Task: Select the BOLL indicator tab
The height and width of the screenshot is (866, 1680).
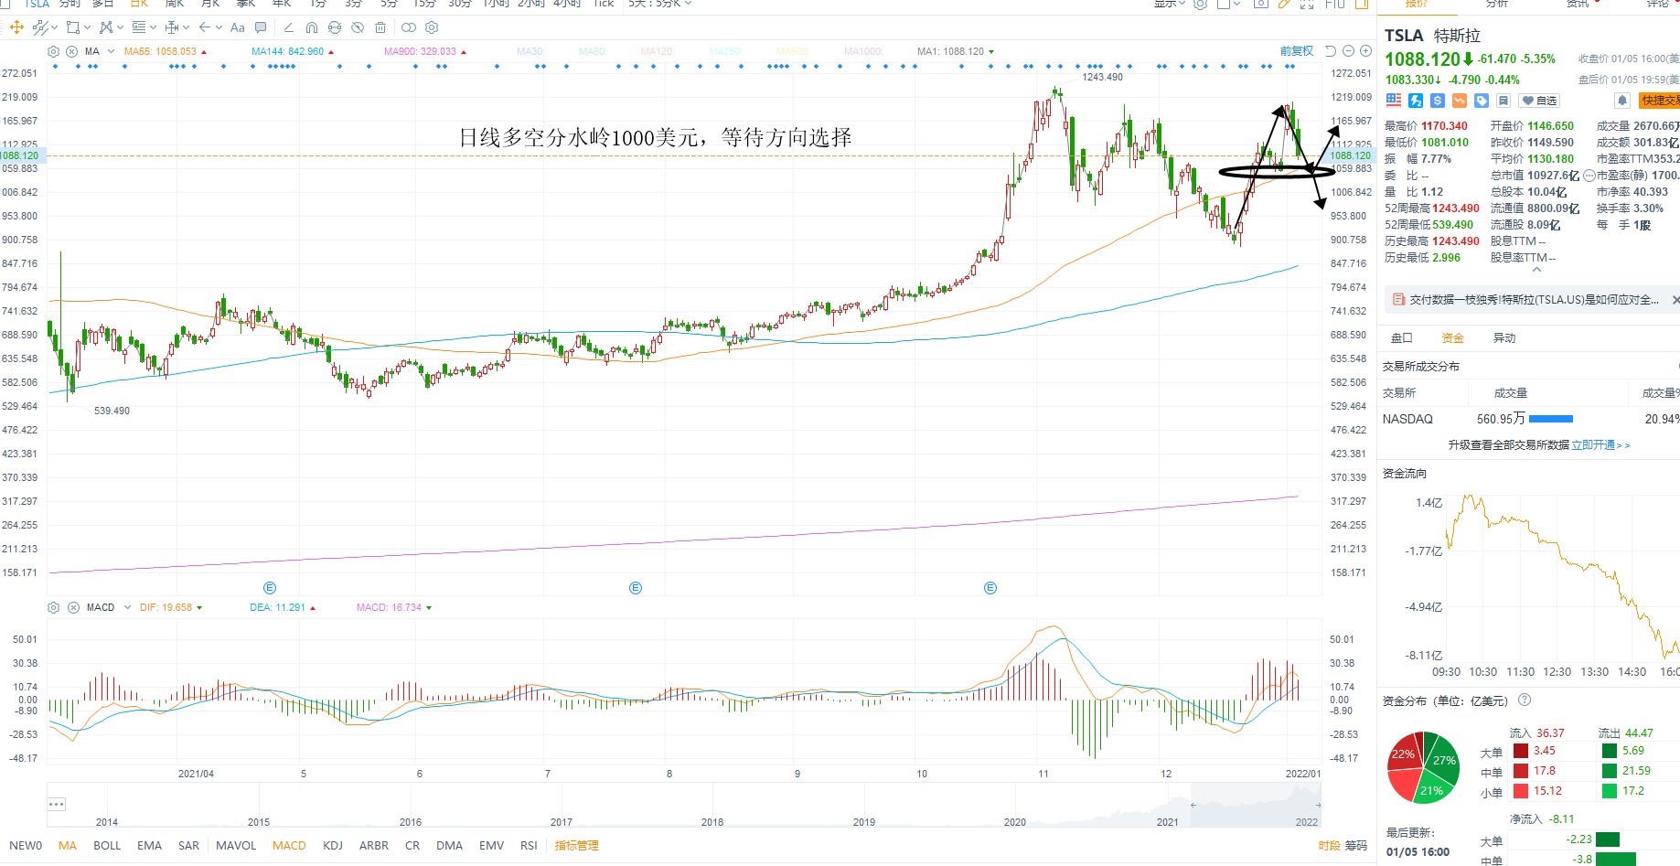Action: coord(107,846)
